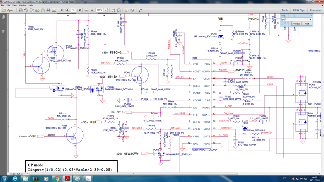
Task: Open attachments paperclip panel in sidebar
Action: [3, 24]
